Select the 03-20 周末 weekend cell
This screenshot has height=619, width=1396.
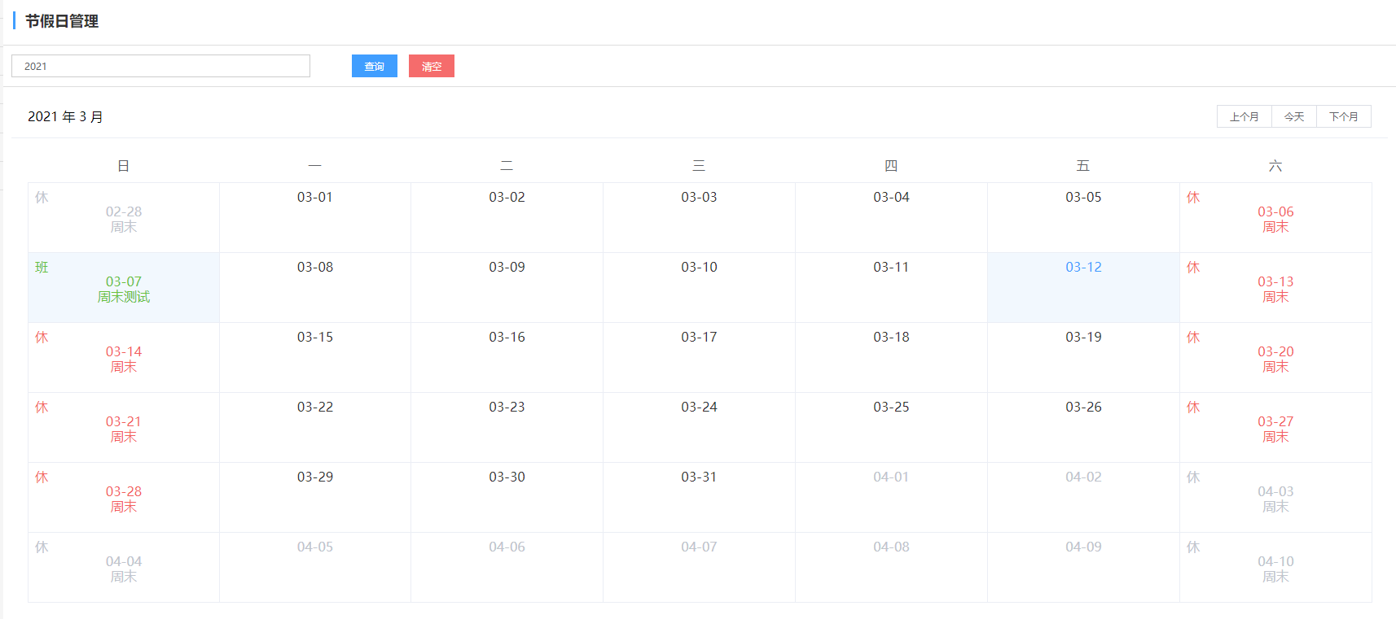click(1275, 357)
